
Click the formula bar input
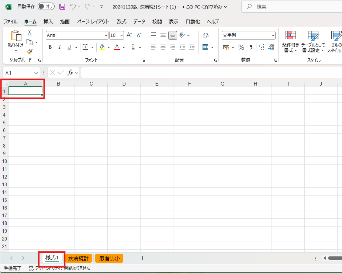click(211, 73)
